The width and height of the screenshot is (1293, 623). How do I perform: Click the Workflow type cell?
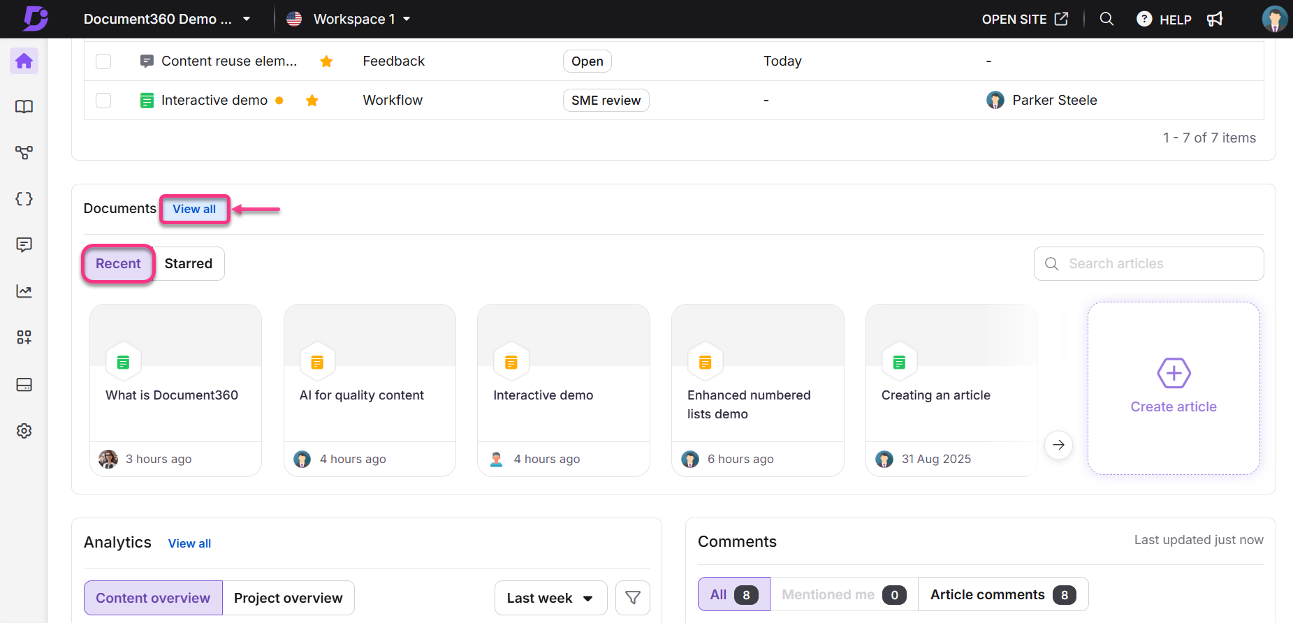[x=393, y=100]
